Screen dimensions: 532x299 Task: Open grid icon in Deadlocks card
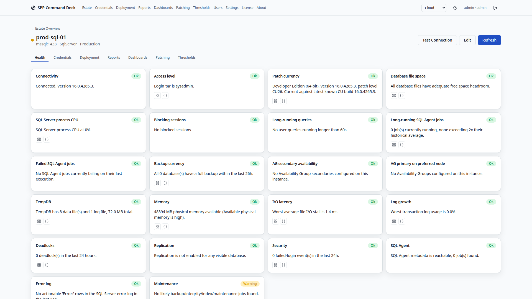click(x=39, y=265)
